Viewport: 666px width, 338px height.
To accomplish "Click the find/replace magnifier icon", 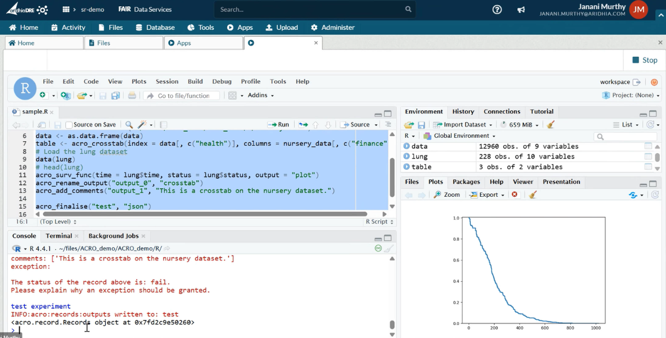I will [129, 125].
